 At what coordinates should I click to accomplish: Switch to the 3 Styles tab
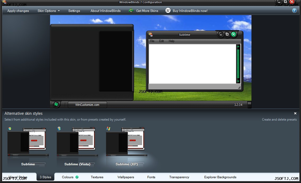click(45, 177)
